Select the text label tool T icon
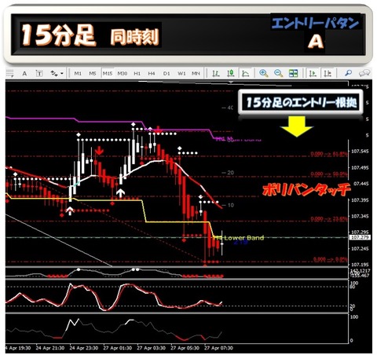The height and width of the screenshot is (355, 377). click(x=39, y=74)
